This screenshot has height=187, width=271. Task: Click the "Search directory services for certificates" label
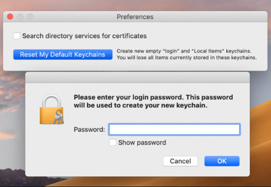[x=84, y=36]
